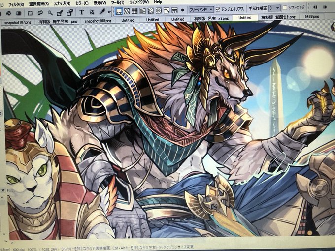Enable the radial lines snap

click(x=150, y=10)
